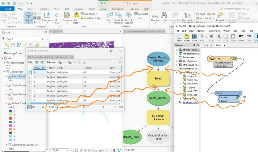Click the List By Labeling tag icon
The width and height of the screenshot is (258, 152).
[x=37, y=45]
